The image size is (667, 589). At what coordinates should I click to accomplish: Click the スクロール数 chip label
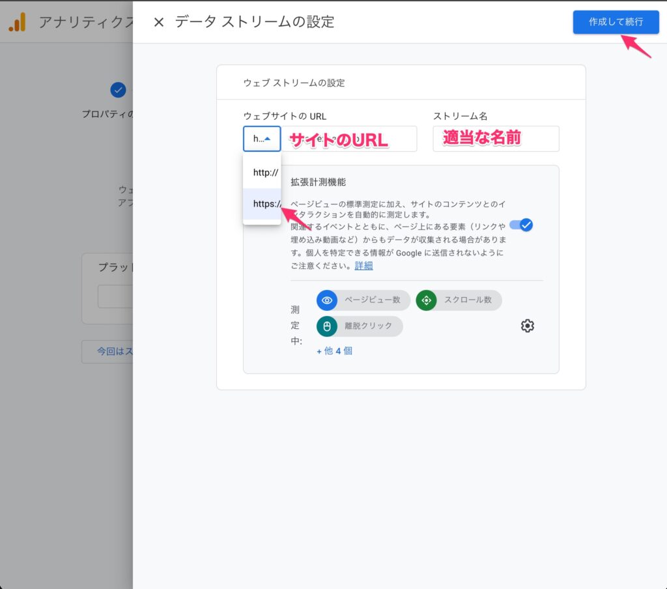468,300
